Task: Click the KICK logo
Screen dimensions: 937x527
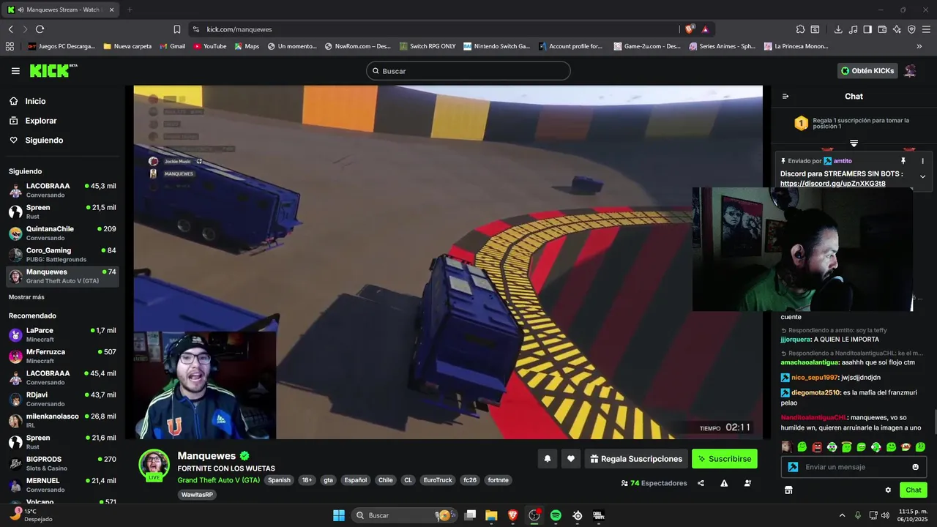Action: click(x=53, y=70)
